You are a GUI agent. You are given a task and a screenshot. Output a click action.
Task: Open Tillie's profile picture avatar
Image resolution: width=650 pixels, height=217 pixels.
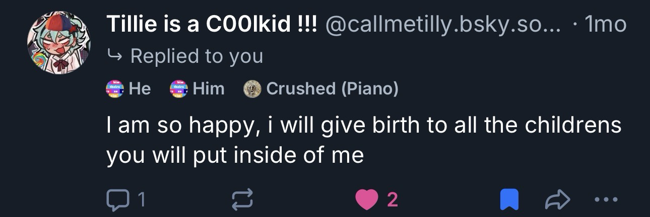click(59, 43)
